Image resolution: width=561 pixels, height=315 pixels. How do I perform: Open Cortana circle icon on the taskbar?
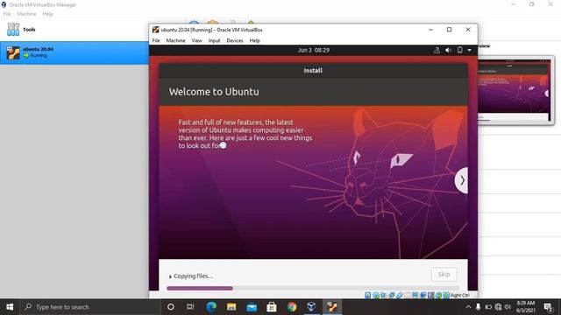pyautogui.click(x=171, y=307)
